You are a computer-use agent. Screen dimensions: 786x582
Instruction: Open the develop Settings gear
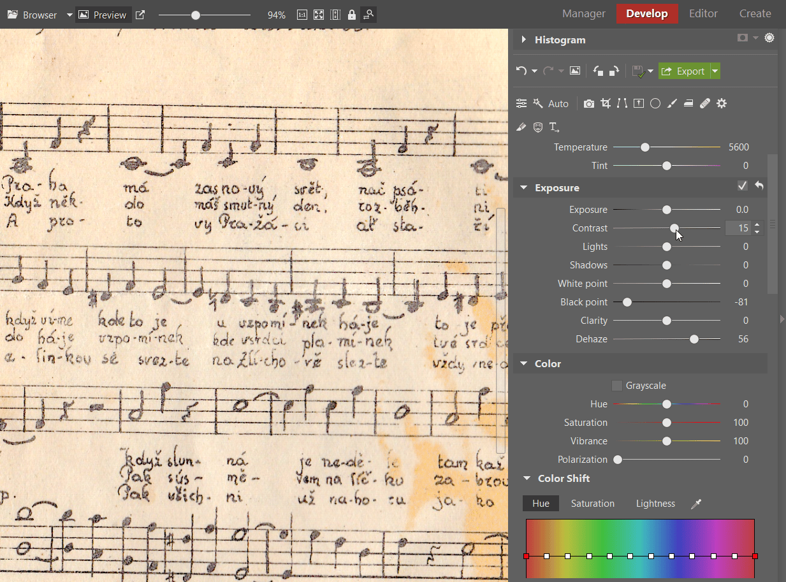point(722,103)
